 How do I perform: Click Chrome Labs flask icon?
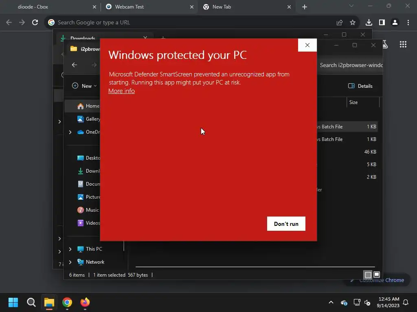(x=385, y=44)
